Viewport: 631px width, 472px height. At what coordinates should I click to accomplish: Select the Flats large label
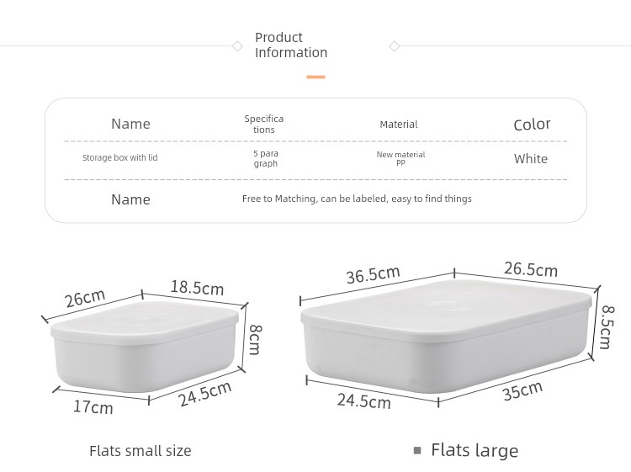[x=475, y=450]
